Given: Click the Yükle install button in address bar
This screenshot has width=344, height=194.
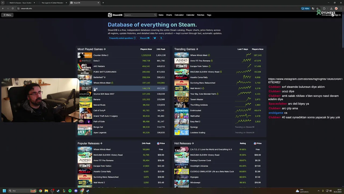Looking at the screenshot, I should (x=306, y=8).
